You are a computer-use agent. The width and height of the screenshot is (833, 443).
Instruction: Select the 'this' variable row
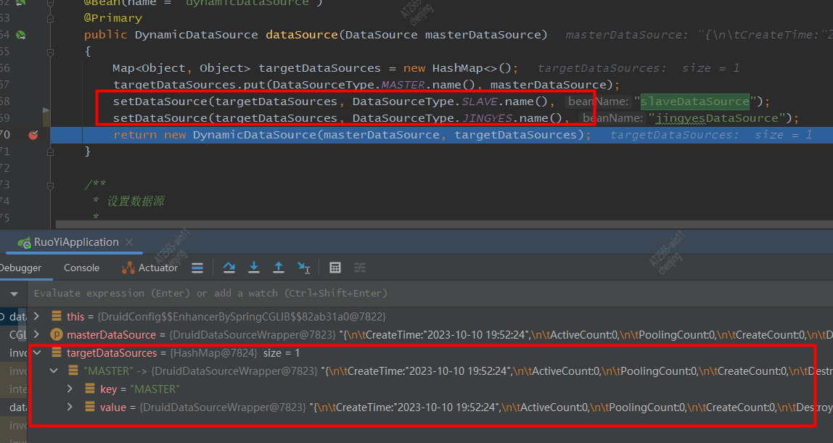click(x=430, y=317)
